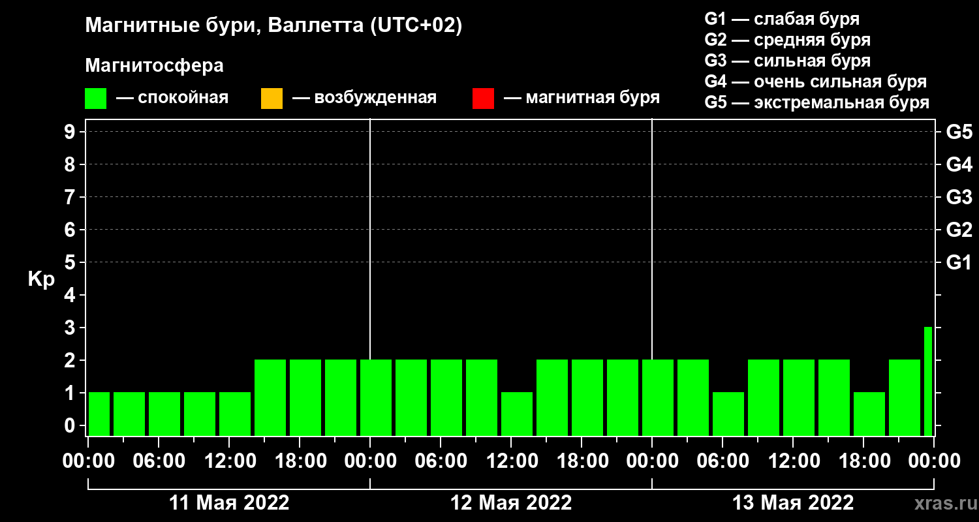Click the 'G4 — очень сильная буря' legend line
This screenshot has width=979, height=522.
coord(816,82)
